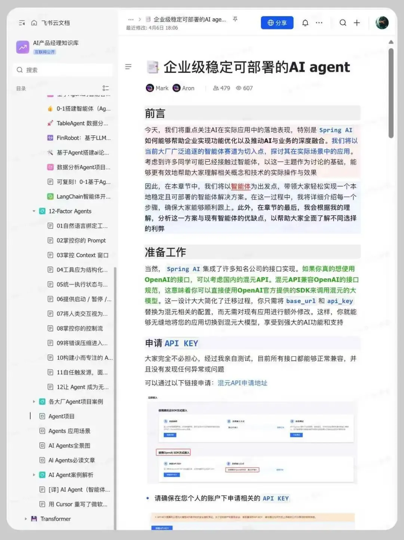404x540 pixels.
Task: Click scroll-up arrow at page top right
Action: coord(391,42)
